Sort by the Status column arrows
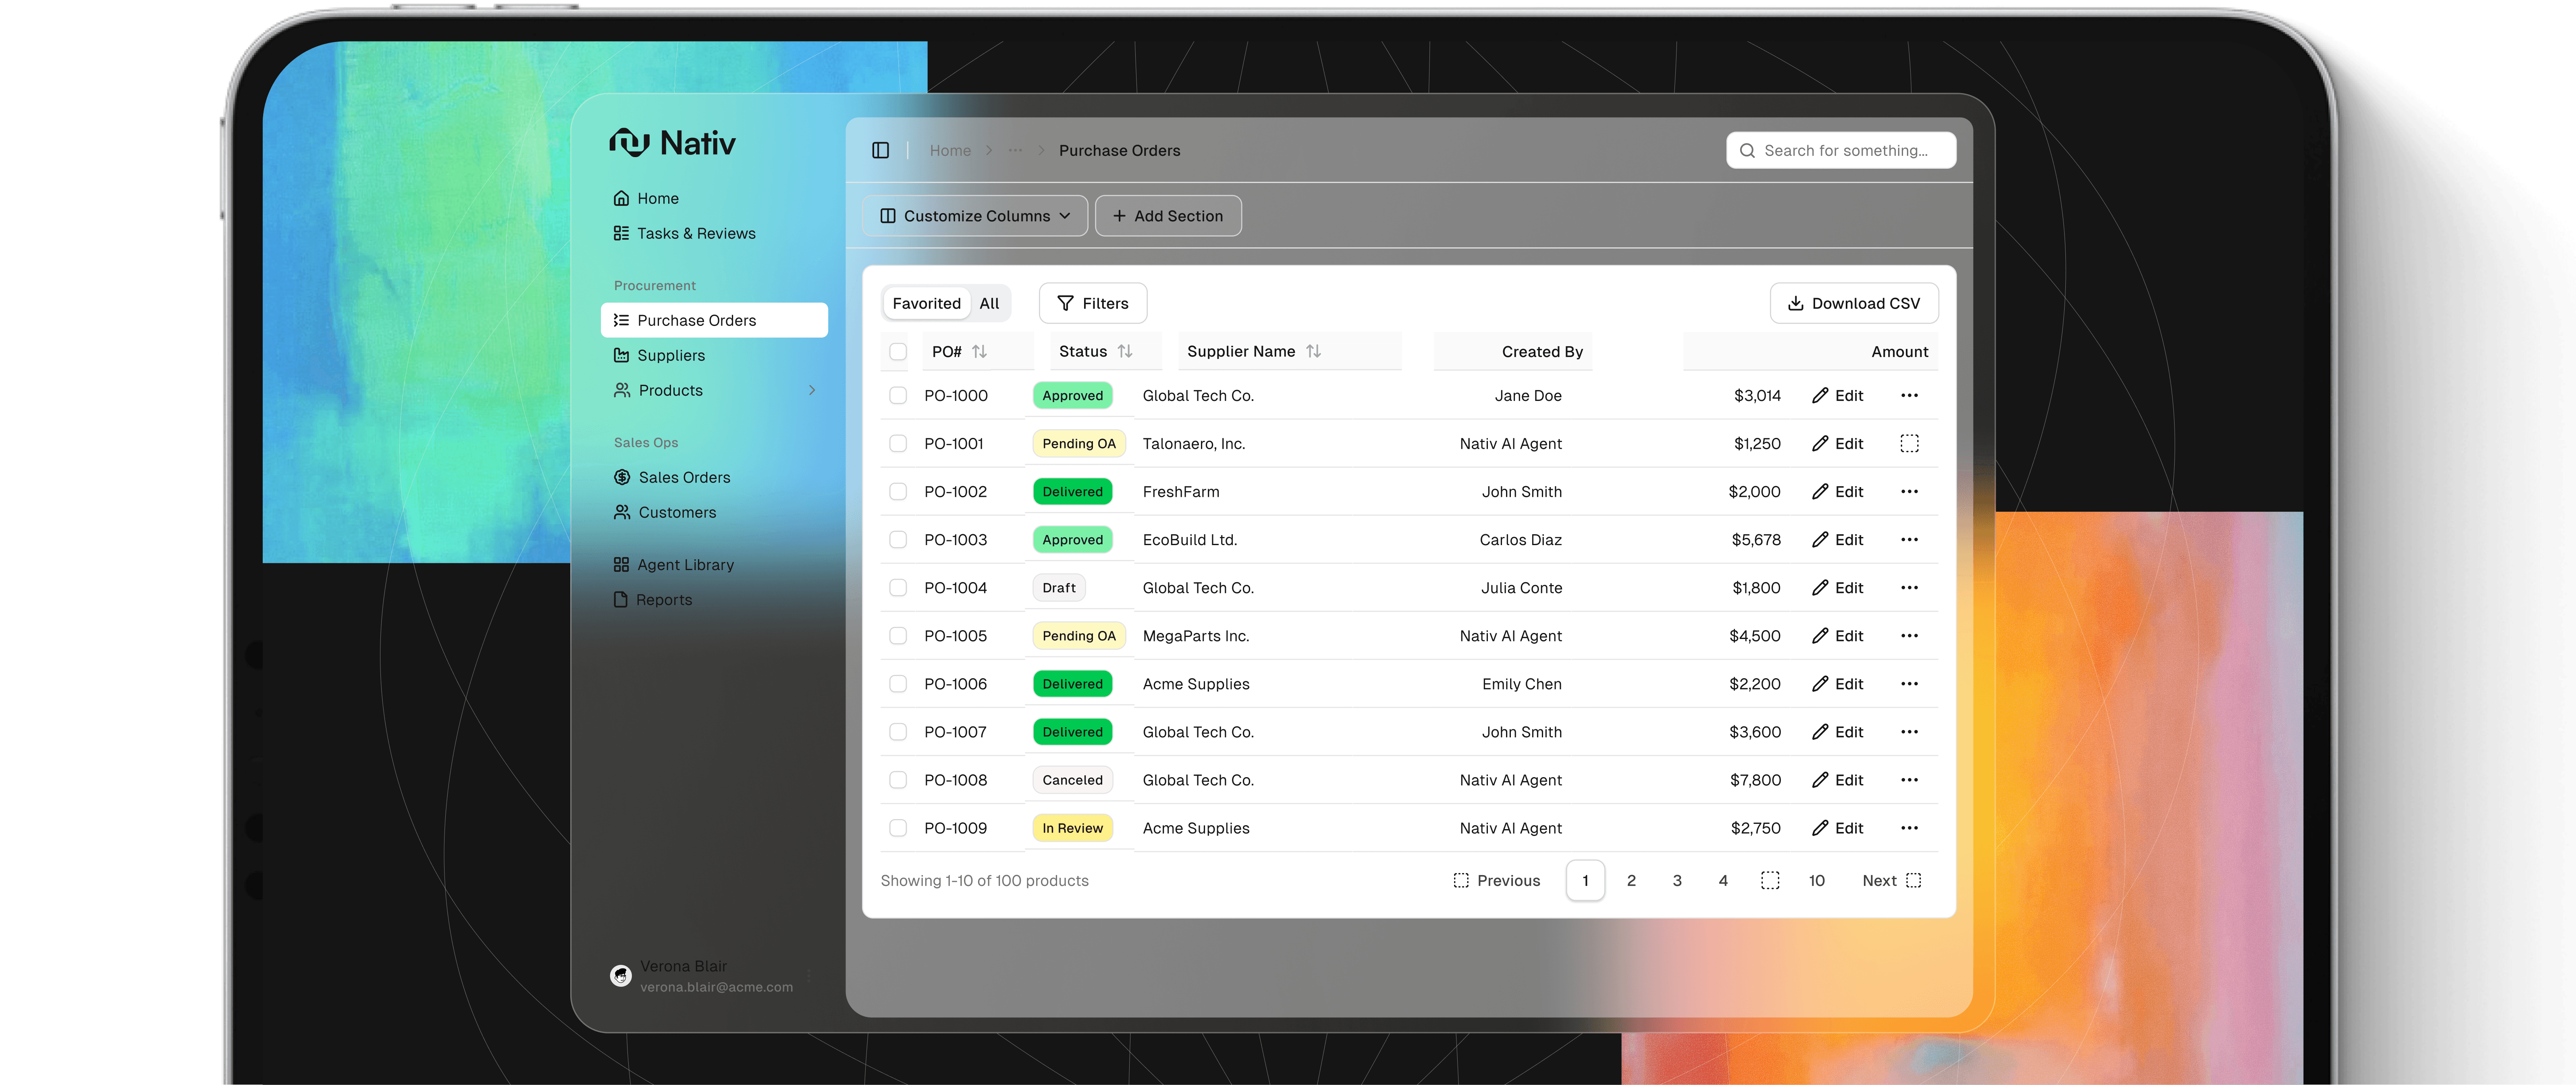 click(1125, 351)
